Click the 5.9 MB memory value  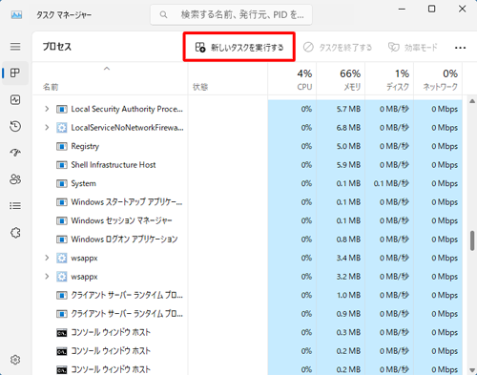click(348, 165)
